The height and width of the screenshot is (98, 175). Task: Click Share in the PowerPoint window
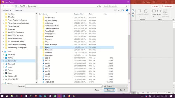pos(155,6)
